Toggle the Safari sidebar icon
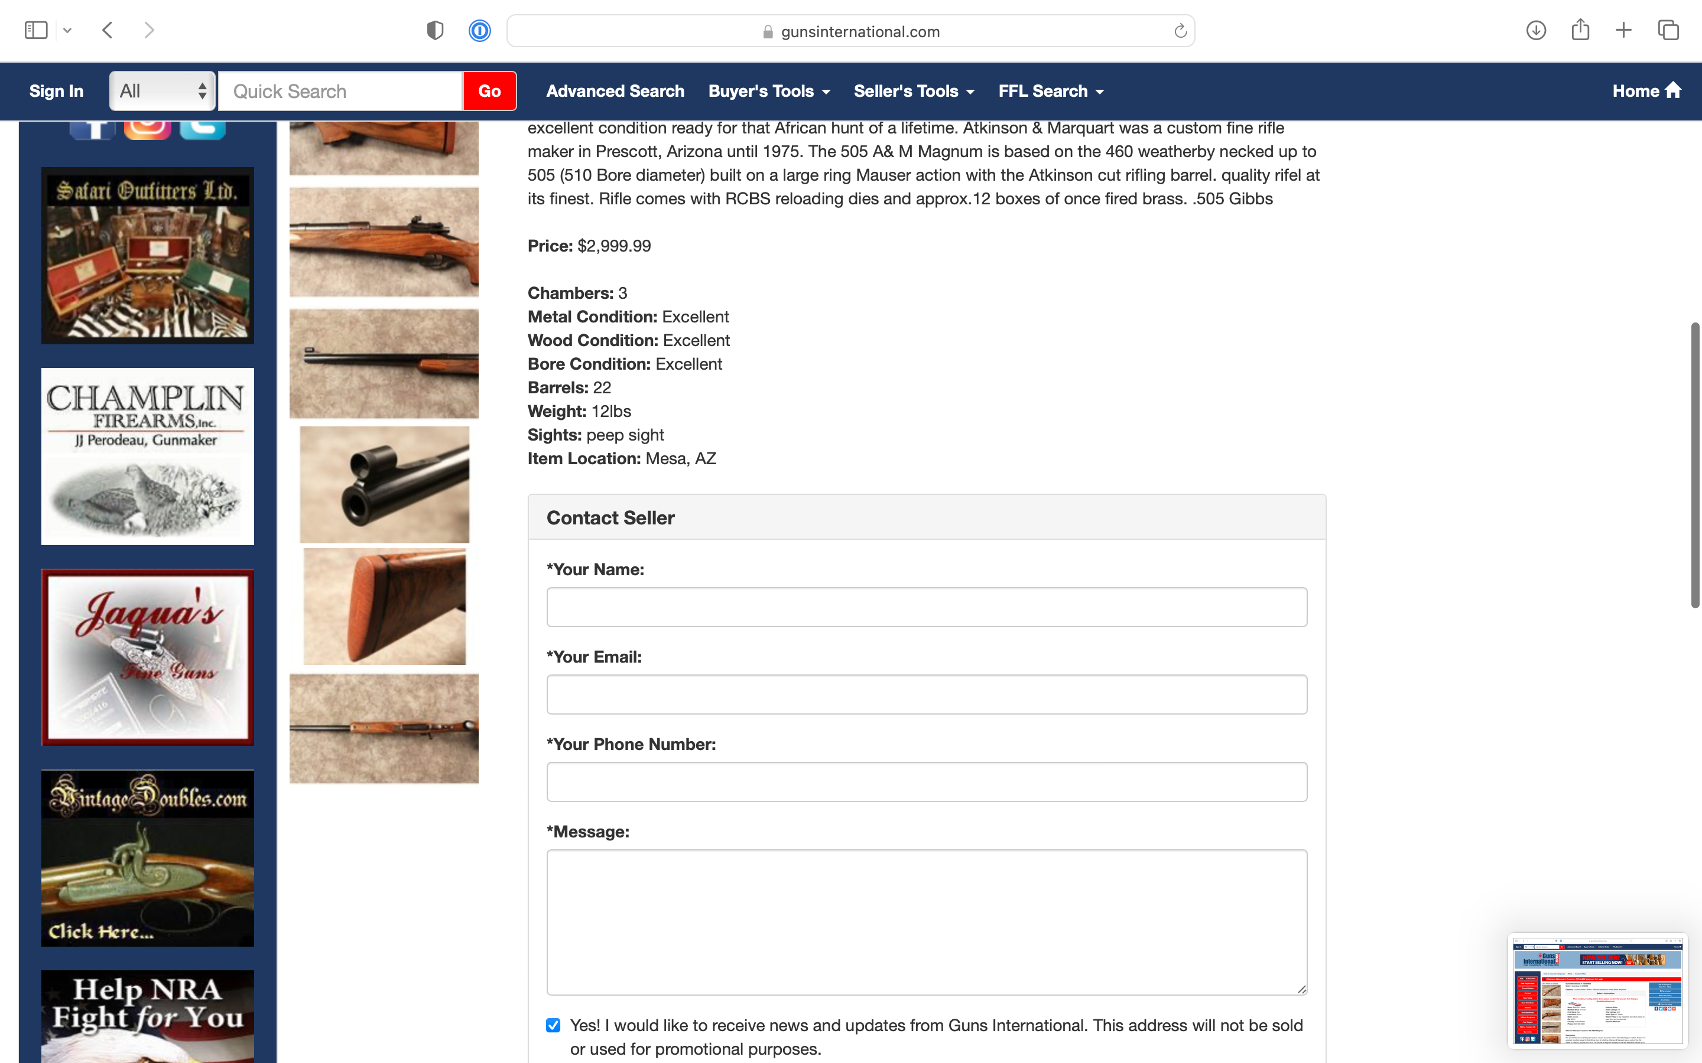Image resolution: width=1702 pixels, height=1063 pixels. pyautogui.click(x=36, y=30)
